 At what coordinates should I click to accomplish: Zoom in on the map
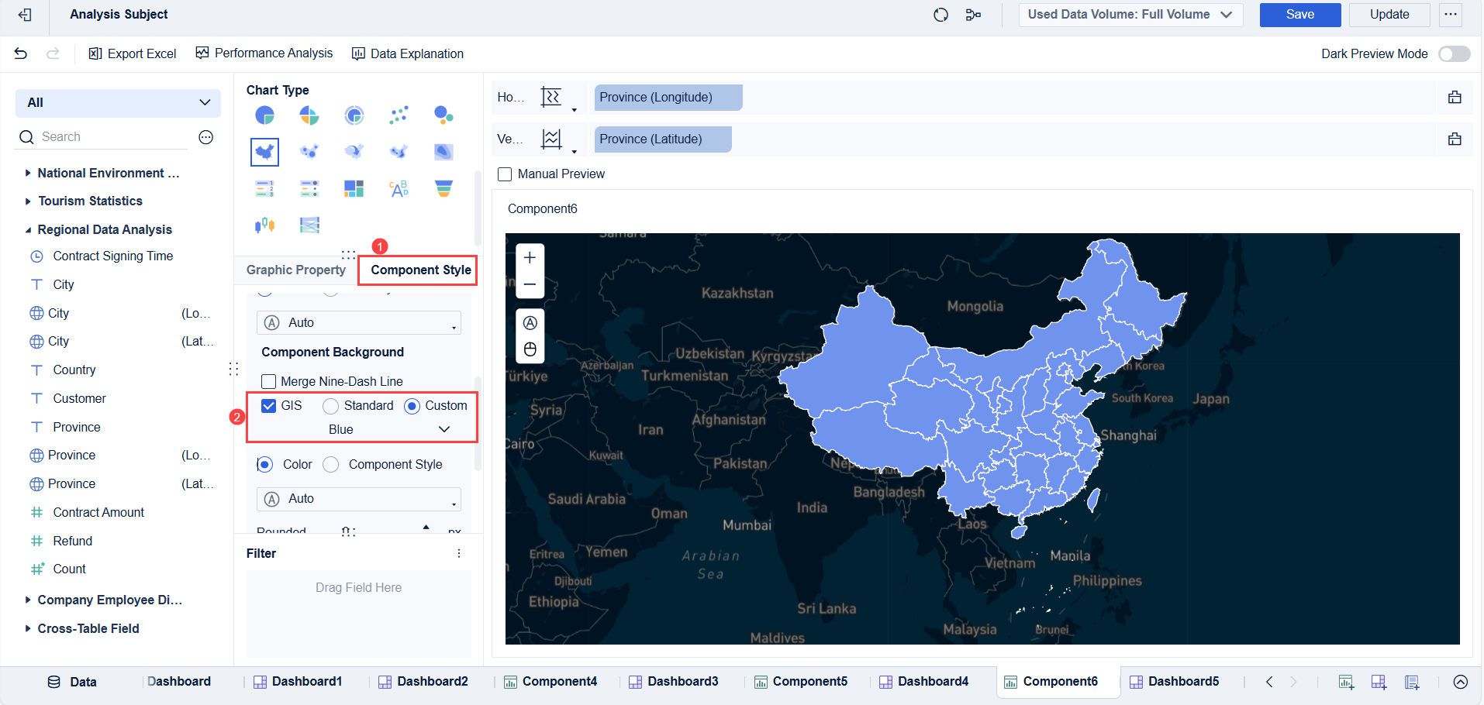tap(530, 257)
